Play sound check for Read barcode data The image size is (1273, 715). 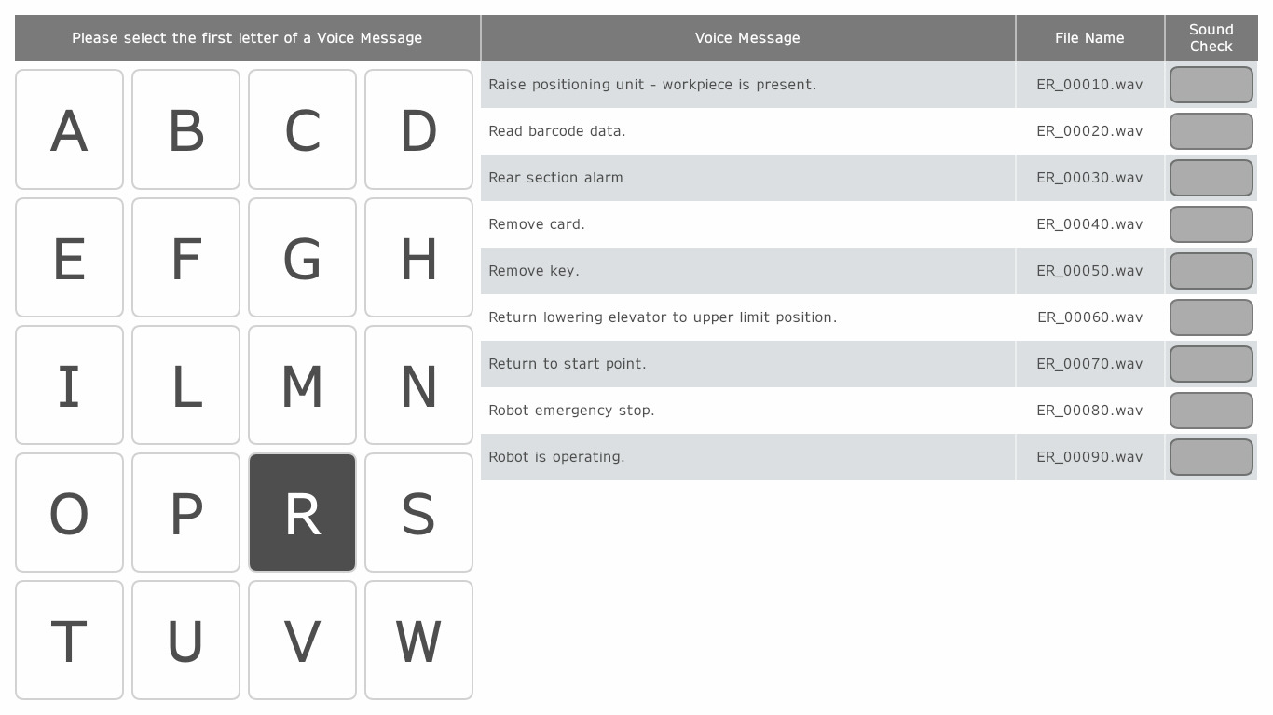tap(1211, 131)
